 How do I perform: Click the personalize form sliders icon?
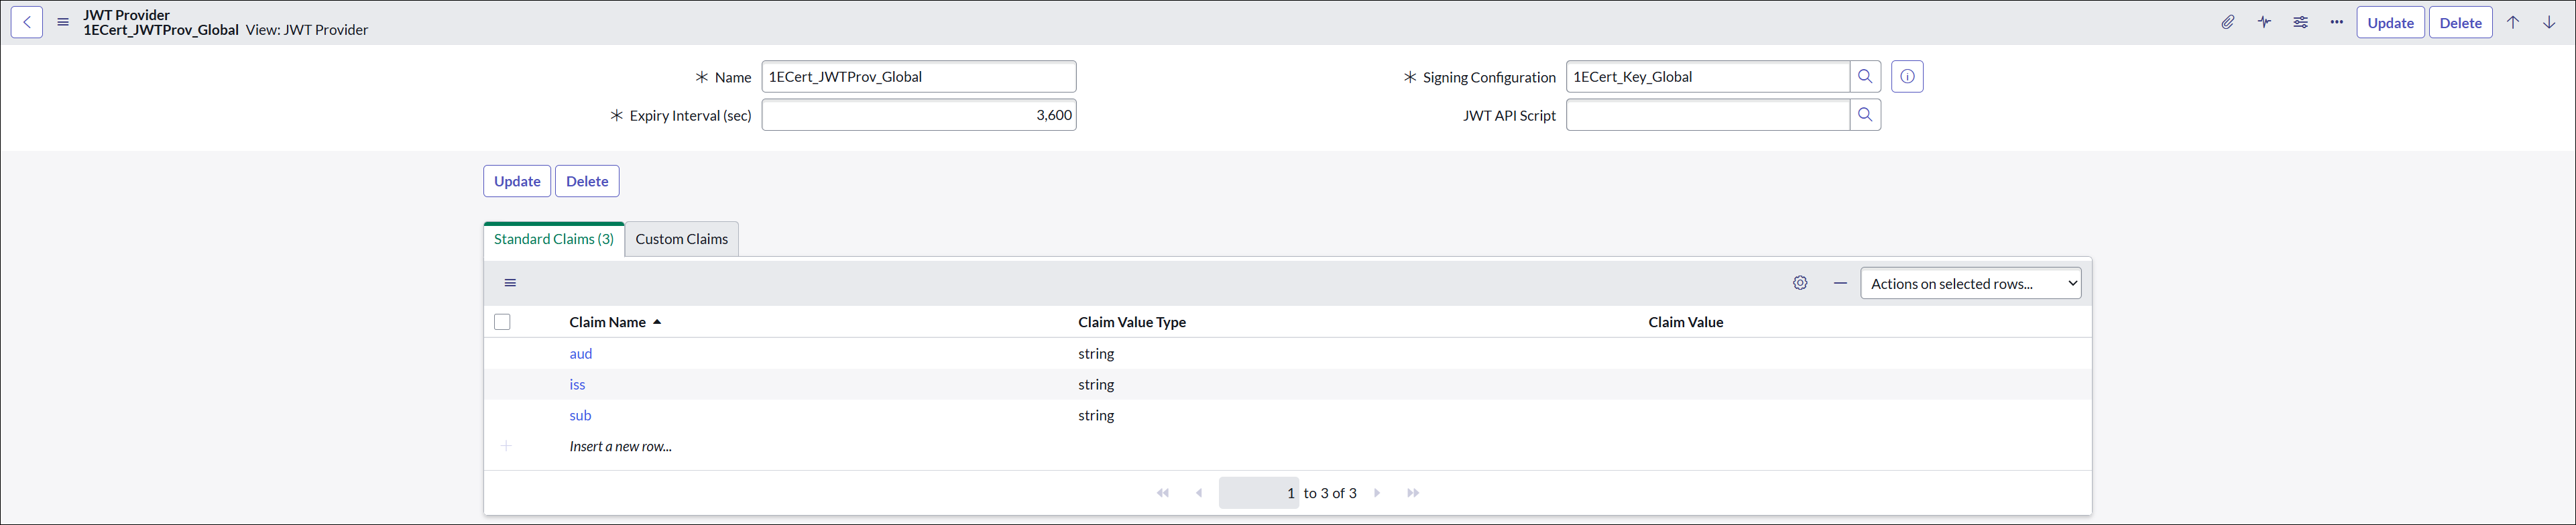pyautogui.click(x=2300, y=22)
